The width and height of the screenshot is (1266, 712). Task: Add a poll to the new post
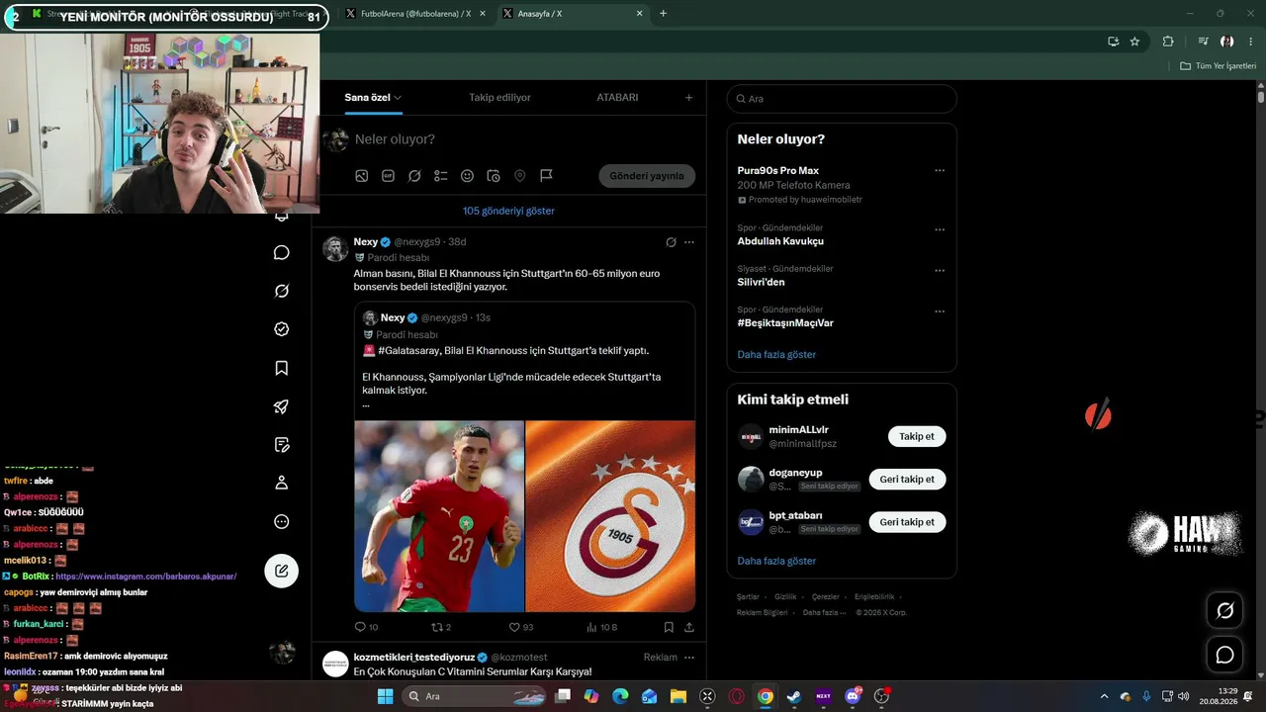point(441,176)
